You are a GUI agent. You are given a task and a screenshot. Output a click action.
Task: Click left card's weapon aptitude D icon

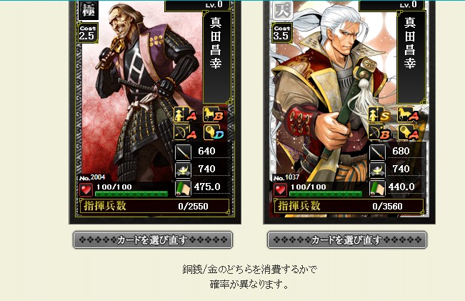point(214,132)
